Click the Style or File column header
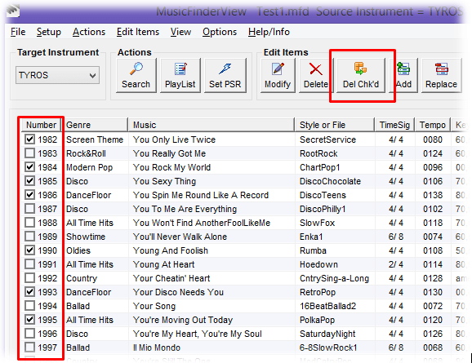472x363 pixels. point(334,125)
